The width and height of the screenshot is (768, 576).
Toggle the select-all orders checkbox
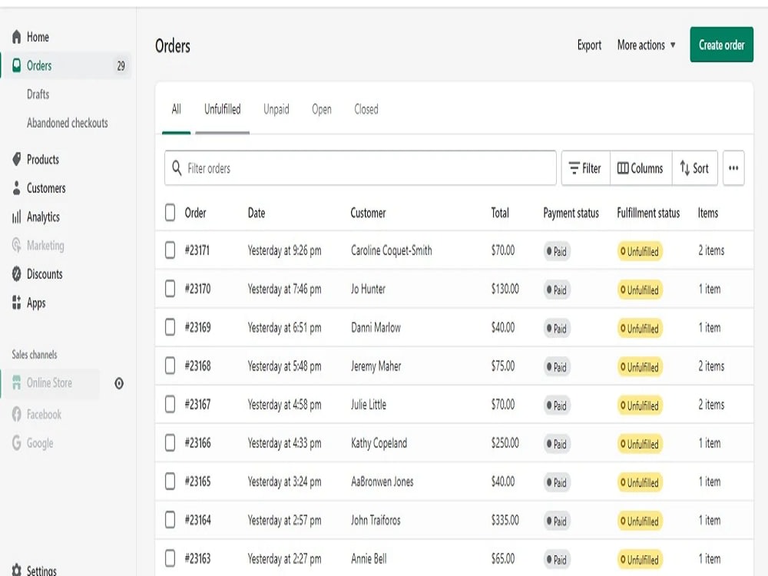coord(170,213)
